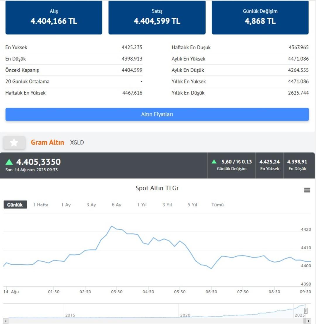
Task: Switch chart to 1 Yıl range
Action: coord(142,205)
